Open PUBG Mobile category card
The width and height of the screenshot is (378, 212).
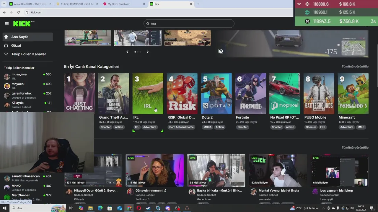point(319,93)
